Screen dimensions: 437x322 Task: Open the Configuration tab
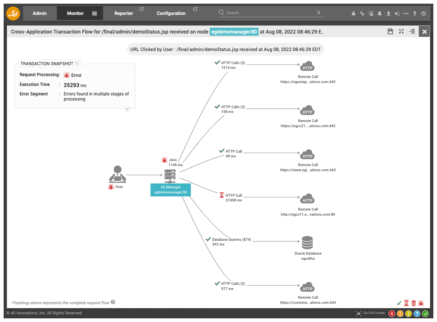(171, 13)
